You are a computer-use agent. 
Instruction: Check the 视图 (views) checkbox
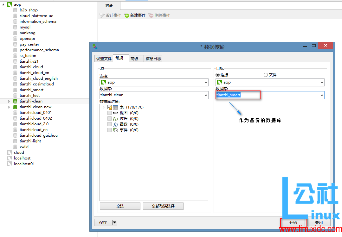[x=109, y=113]
